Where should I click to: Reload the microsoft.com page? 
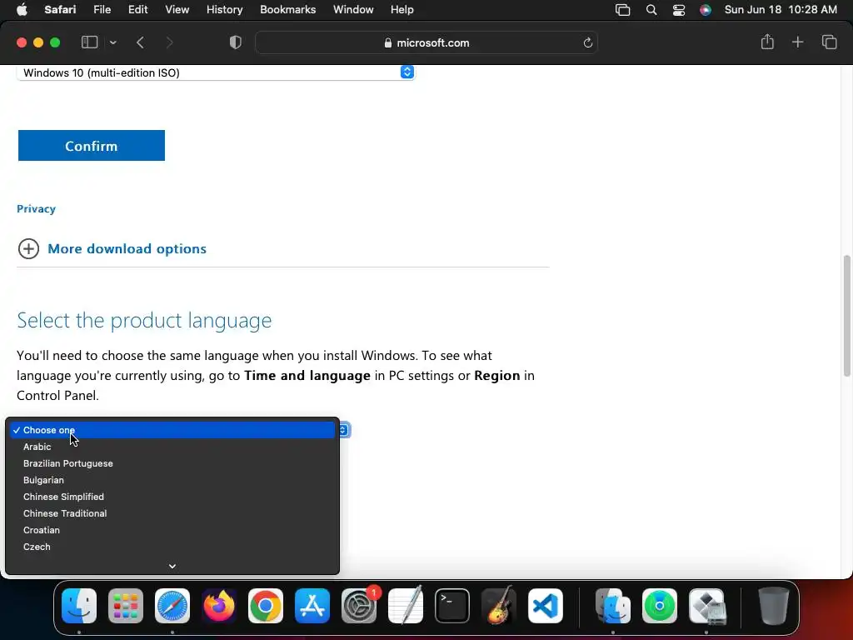(x=587, y=42)
